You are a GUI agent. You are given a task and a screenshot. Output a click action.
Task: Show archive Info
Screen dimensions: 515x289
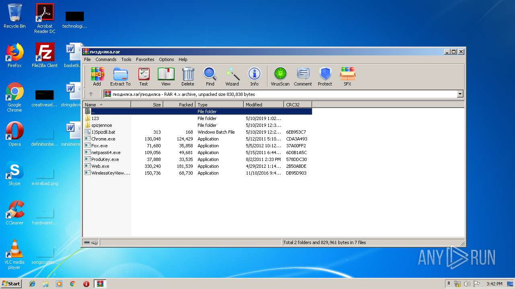(254, 76)
